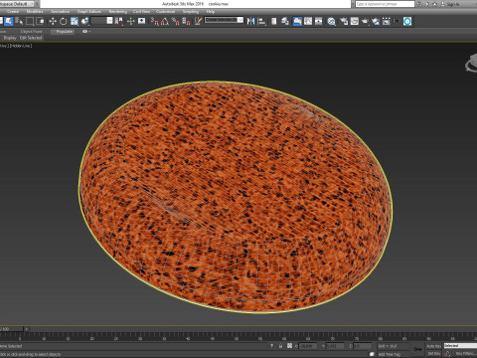Open the Graph Editors menu

(x=89, y=11)
